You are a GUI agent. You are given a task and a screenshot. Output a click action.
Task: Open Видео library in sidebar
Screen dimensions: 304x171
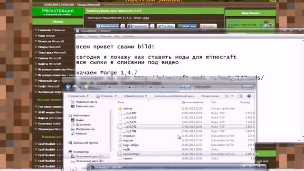tap(77, 120)
